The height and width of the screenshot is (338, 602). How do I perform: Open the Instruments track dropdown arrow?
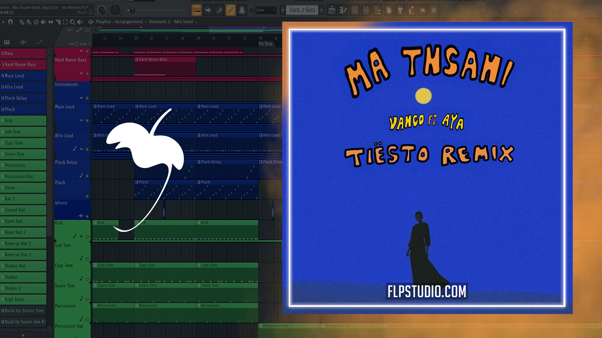coord(81,98)
